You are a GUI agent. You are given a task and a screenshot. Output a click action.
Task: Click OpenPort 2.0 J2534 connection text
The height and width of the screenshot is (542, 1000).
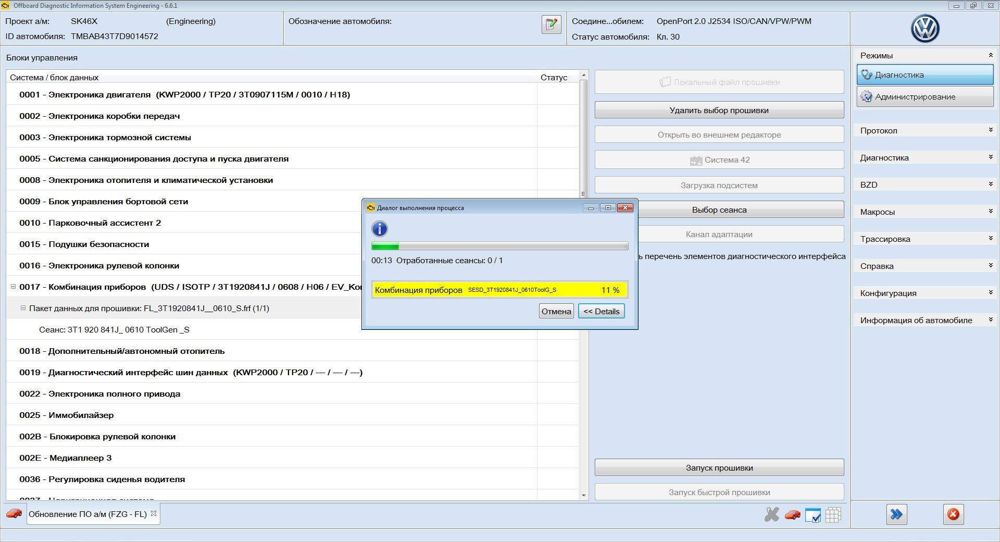tap(734, 21)
